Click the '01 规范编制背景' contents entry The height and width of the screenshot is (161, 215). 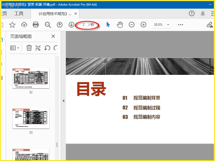(141, 98)
